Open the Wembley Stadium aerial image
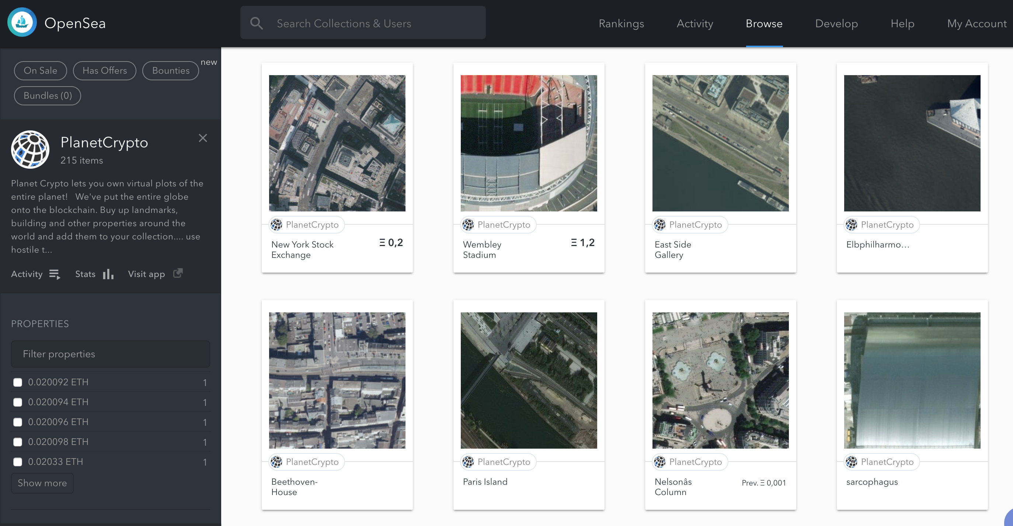 pyautogui.click(x=529, y=143)
